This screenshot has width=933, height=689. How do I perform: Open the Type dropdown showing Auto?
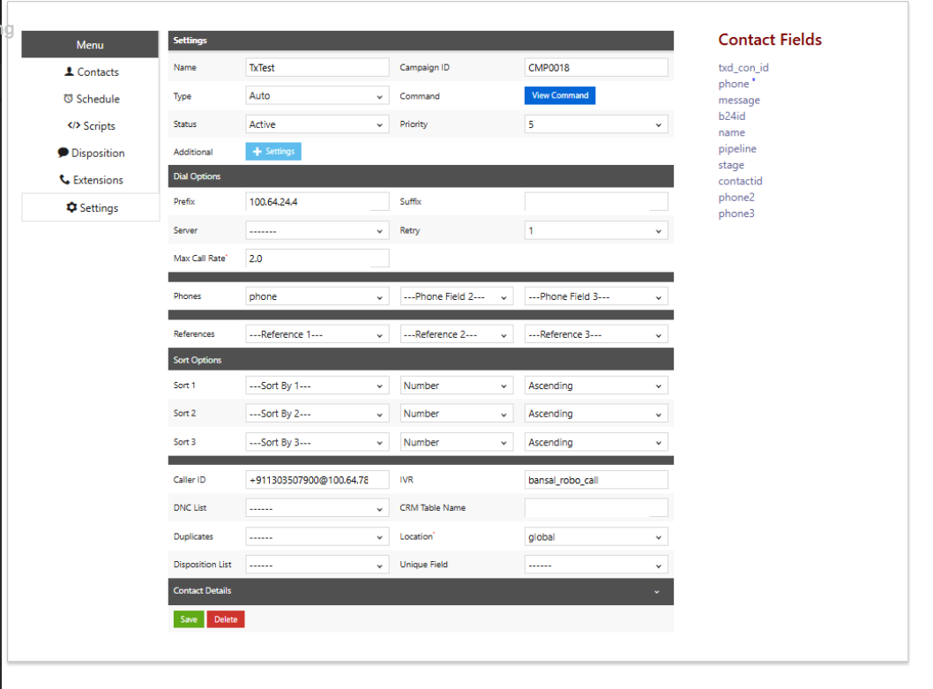pos(317,96)
